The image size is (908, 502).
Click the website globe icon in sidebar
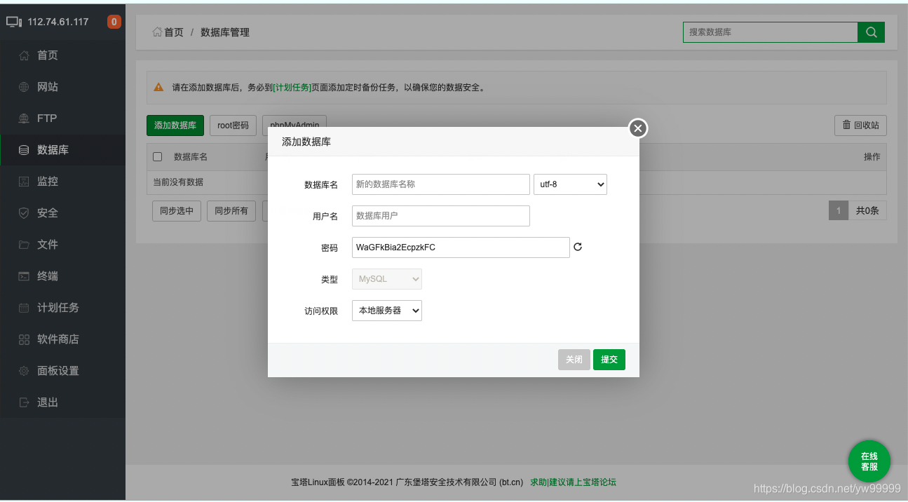coord(24,87)
